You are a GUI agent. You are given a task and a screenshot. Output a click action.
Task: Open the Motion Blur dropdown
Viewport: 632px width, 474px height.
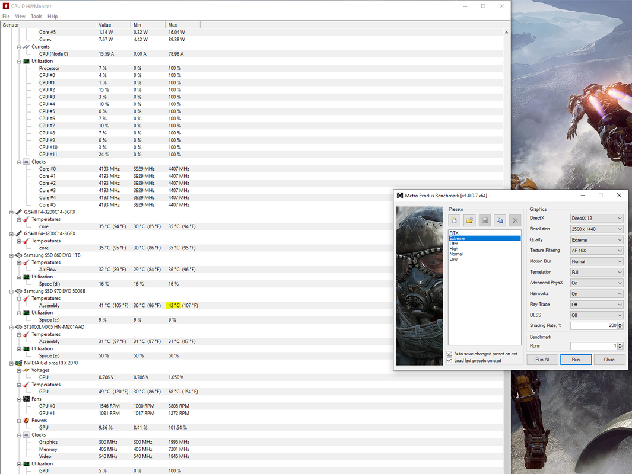click(x=596, y=261)
